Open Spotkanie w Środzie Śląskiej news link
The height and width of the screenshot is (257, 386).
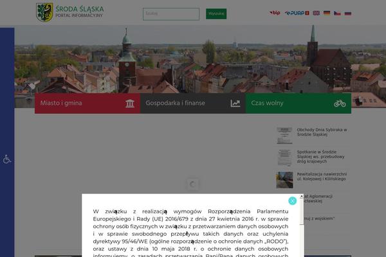(320, 157)
